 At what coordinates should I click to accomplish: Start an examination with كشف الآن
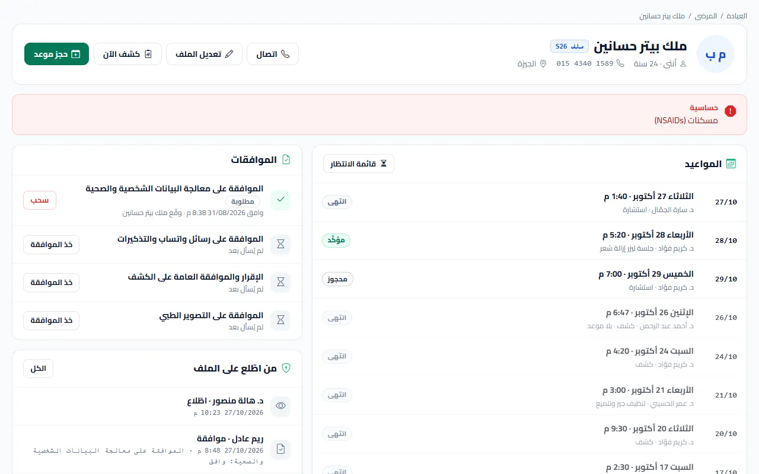click(127, 54)
